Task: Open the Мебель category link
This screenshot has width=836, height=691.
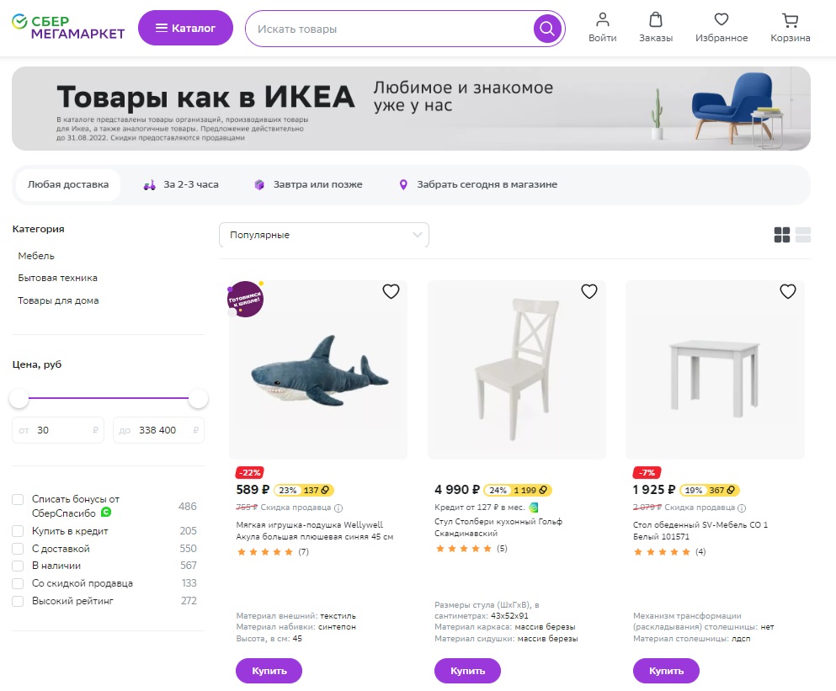Action: 36,256
